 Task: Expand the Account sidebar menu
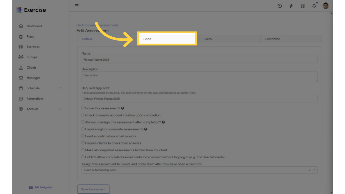pyautogui.click(x=32, y=109)
